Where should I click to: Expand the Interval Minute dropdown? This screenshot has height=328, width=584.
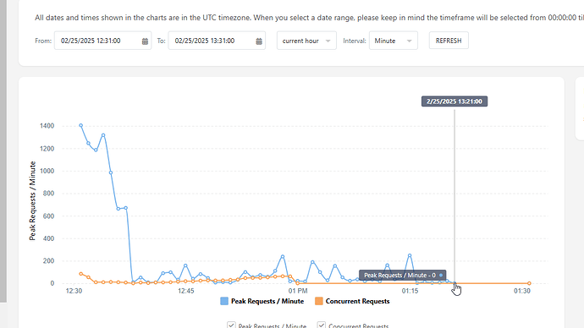394,41
